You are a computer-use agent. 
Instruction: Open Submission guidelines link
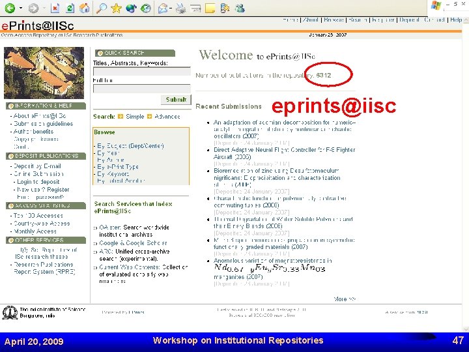point(43,124)
